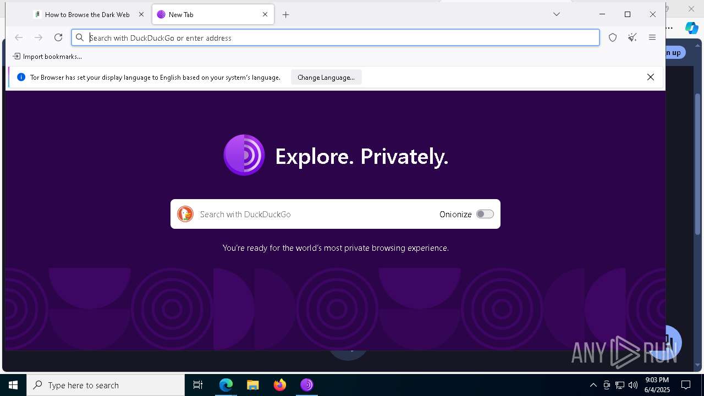The height and width of the screenshot is (396, 704).
Task: Show hidden system tray icons
Action: (x=593, y=385)
